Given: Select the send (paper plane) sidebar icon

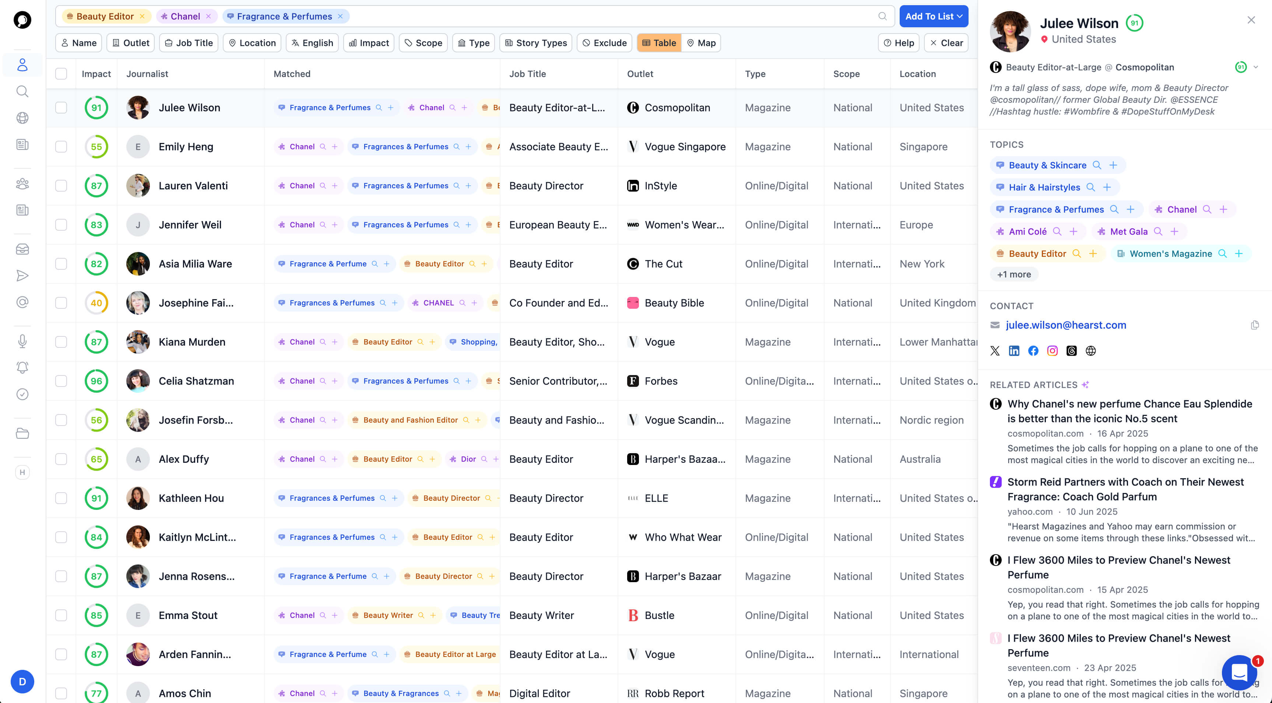Looking at the screenshot, I should click(x=22, y=276).
